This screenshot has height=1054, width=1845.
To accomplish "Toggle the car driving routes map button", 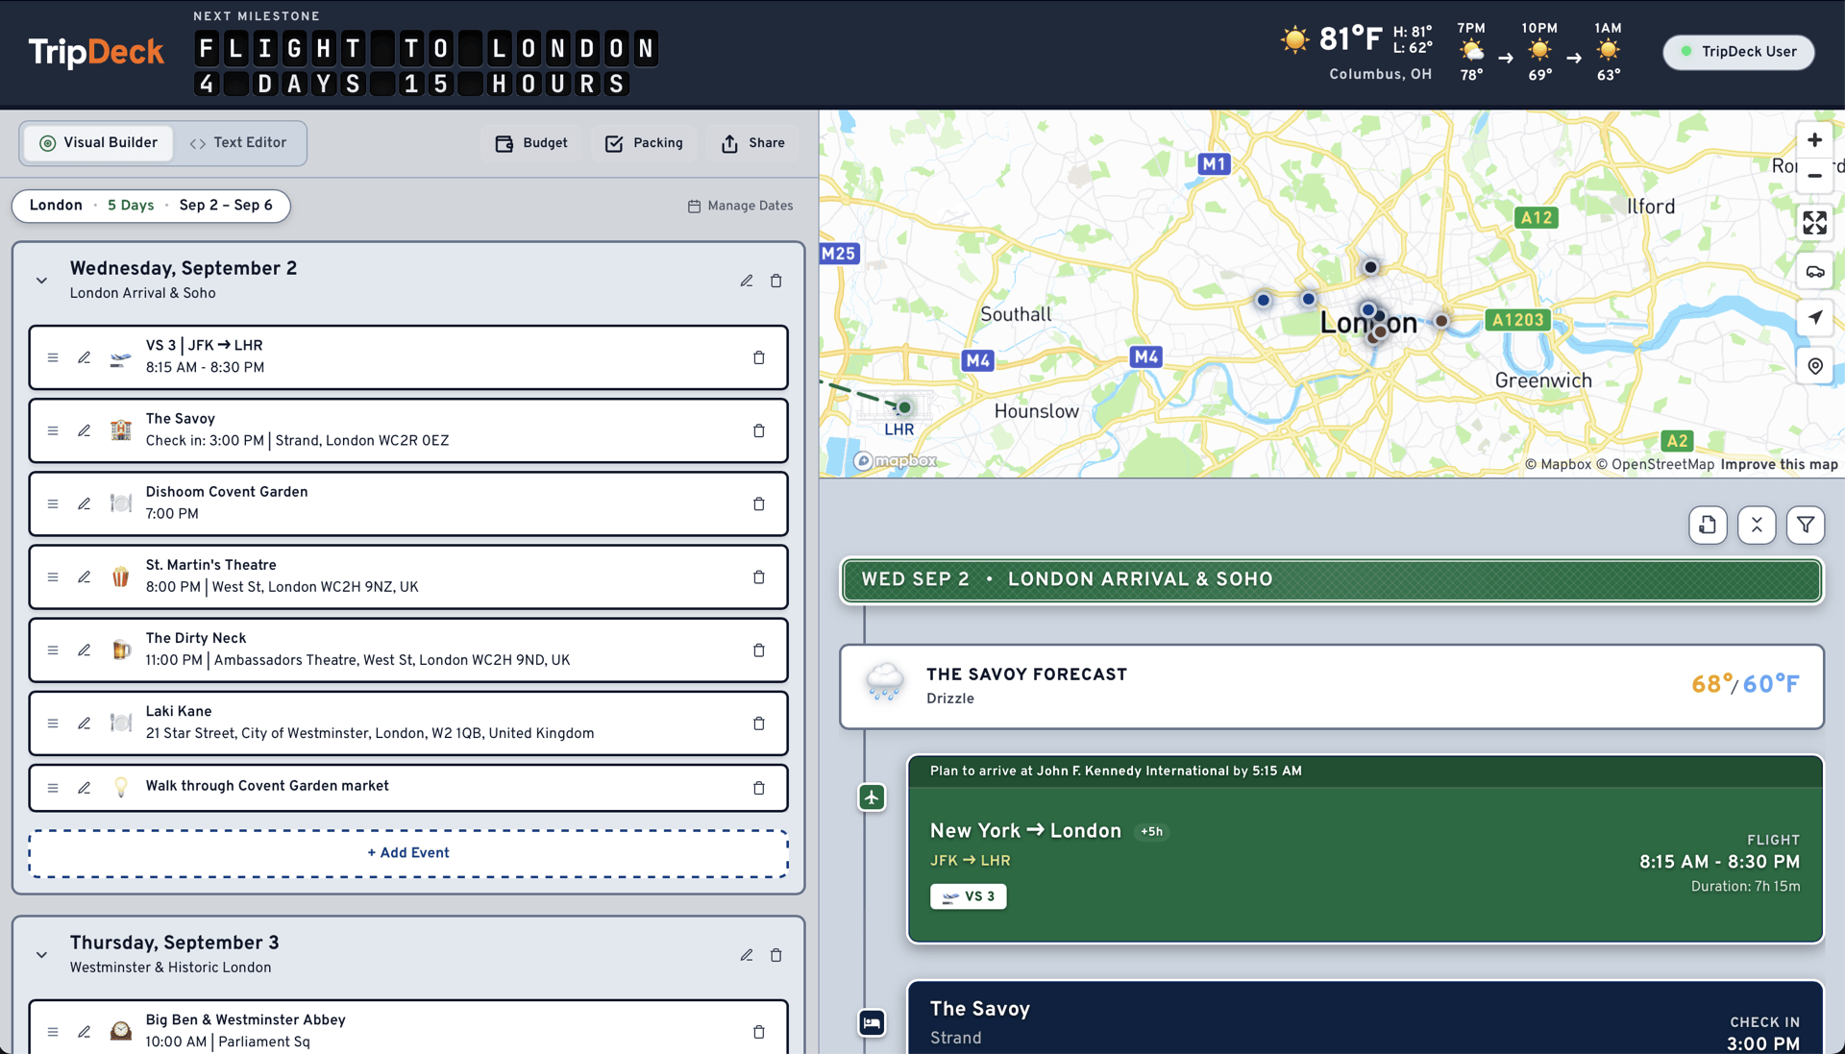I will click(1814, 272).
